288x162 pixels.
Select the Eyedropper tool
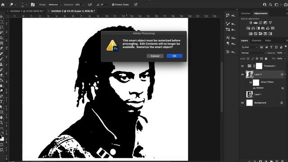pos(1,49)
